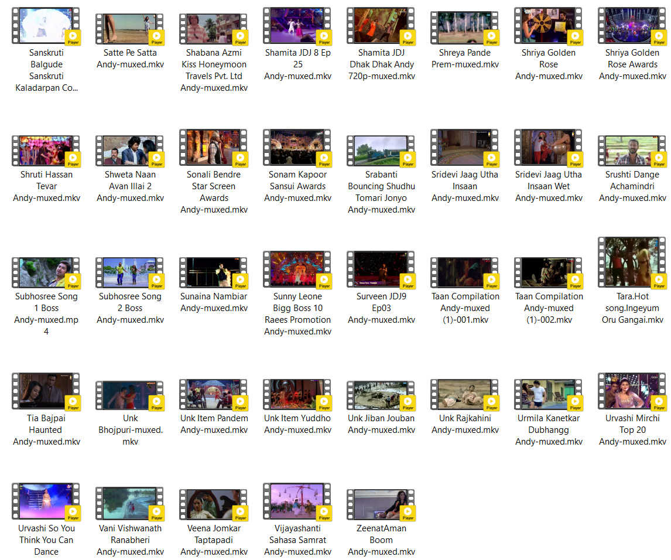The image size is (671, 560).
Task: Select the Tia Bajpai Haunted video icon
Action: pos(46,391)
